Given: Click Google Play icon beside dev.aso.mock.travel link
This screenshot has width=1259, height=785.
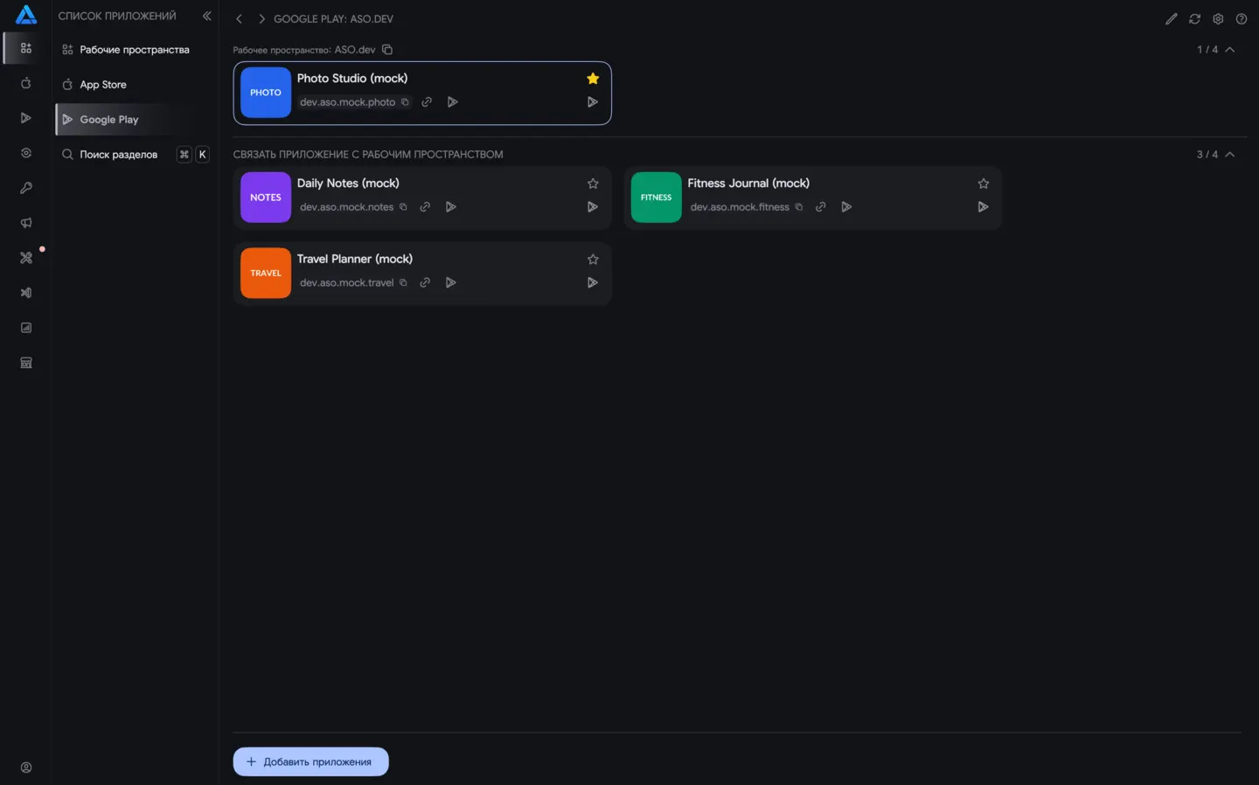Looking at the screenshot, I should [450, 282].
